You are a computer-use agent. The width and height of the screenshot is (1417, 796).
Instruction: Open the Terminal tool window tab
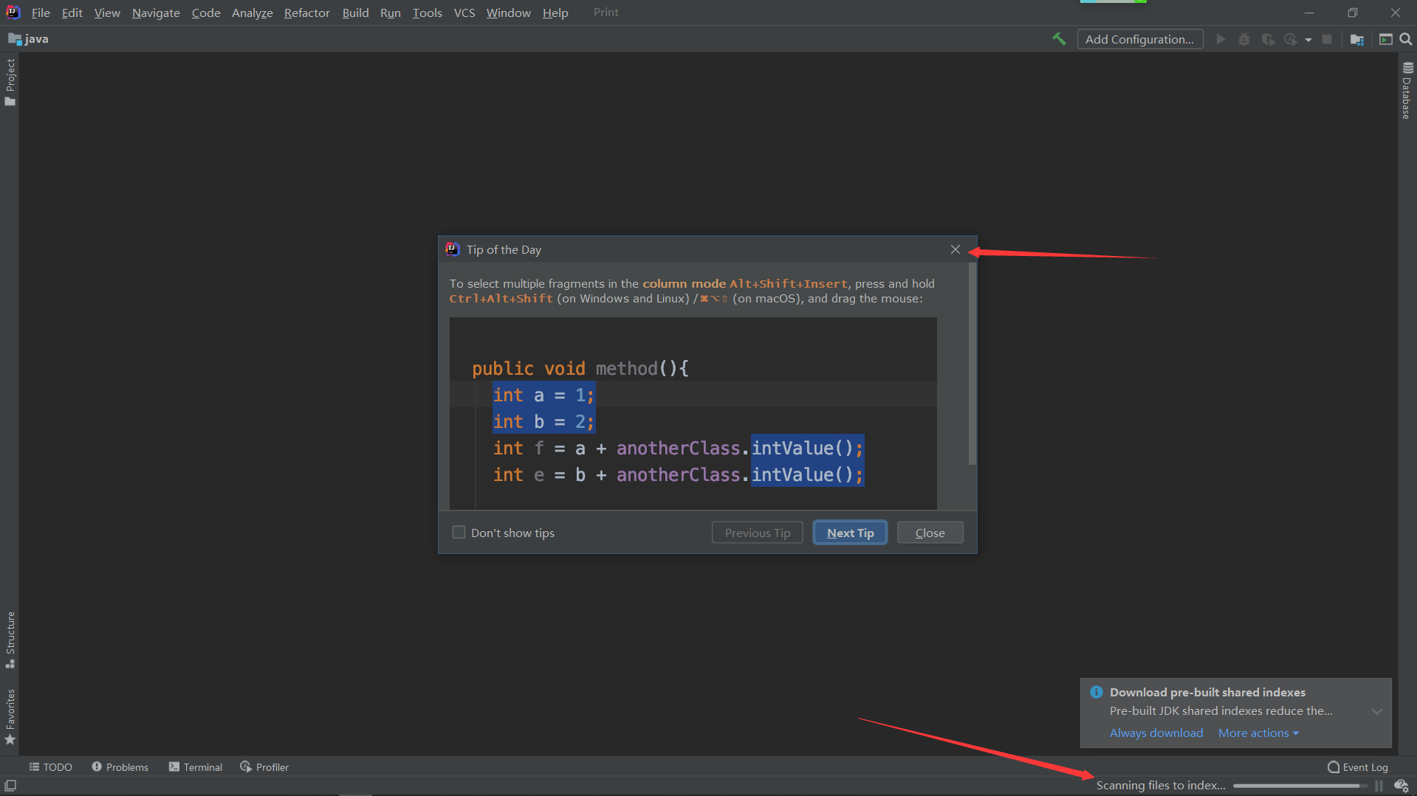pyautogui.click(x=196, y=767)
